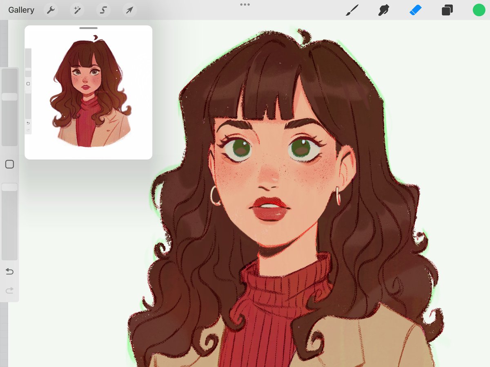This screenshot has width=490, height=367.
Task: Activate the Transform arrow tool
Action: (x=129, y=10)
